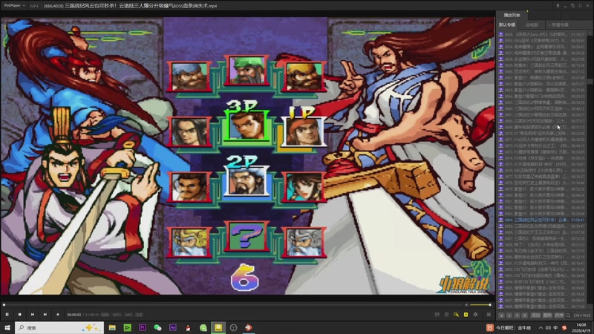594x334 pixels.
Task: Open the PotPlayer main menu dropdown
Action: click(13, 6)
